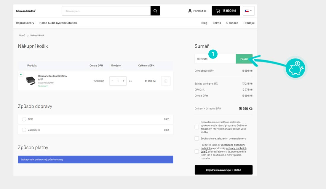Open the Czech flag language dropdown
The width and height of the screenshot is (326, 189).
point(248,11)
